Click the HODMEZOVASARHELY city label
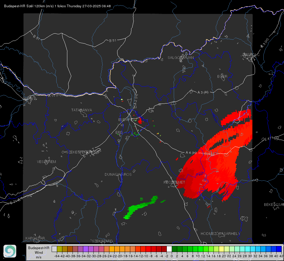Image resolution: width=284 pixels, height=261 pixels. (x=220, y=234)
